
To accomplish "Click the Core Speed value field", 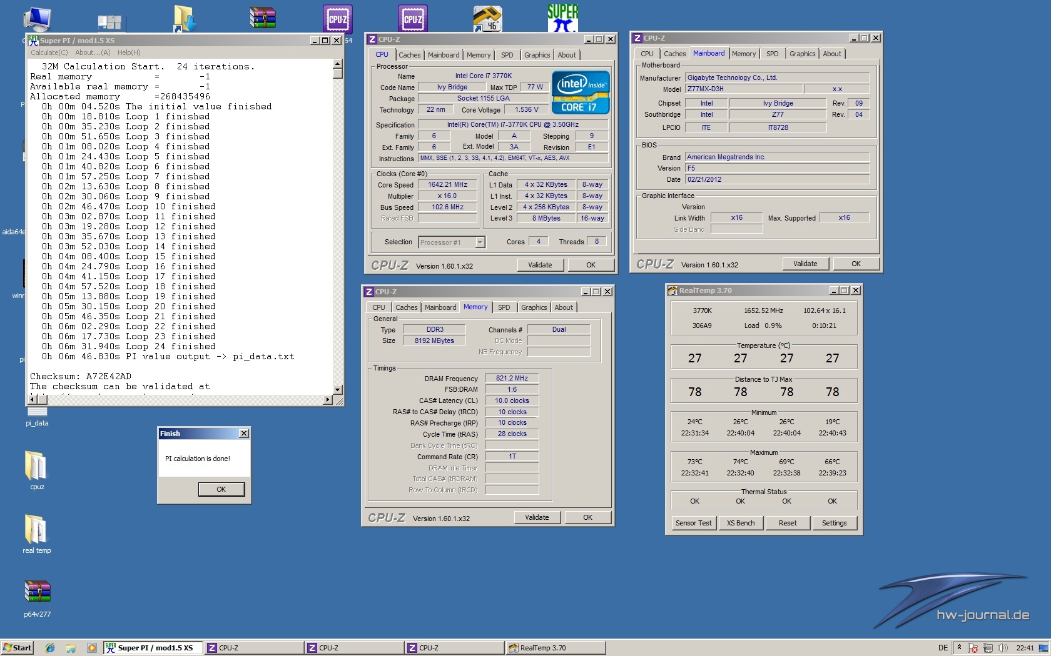I will coord(447,185).
